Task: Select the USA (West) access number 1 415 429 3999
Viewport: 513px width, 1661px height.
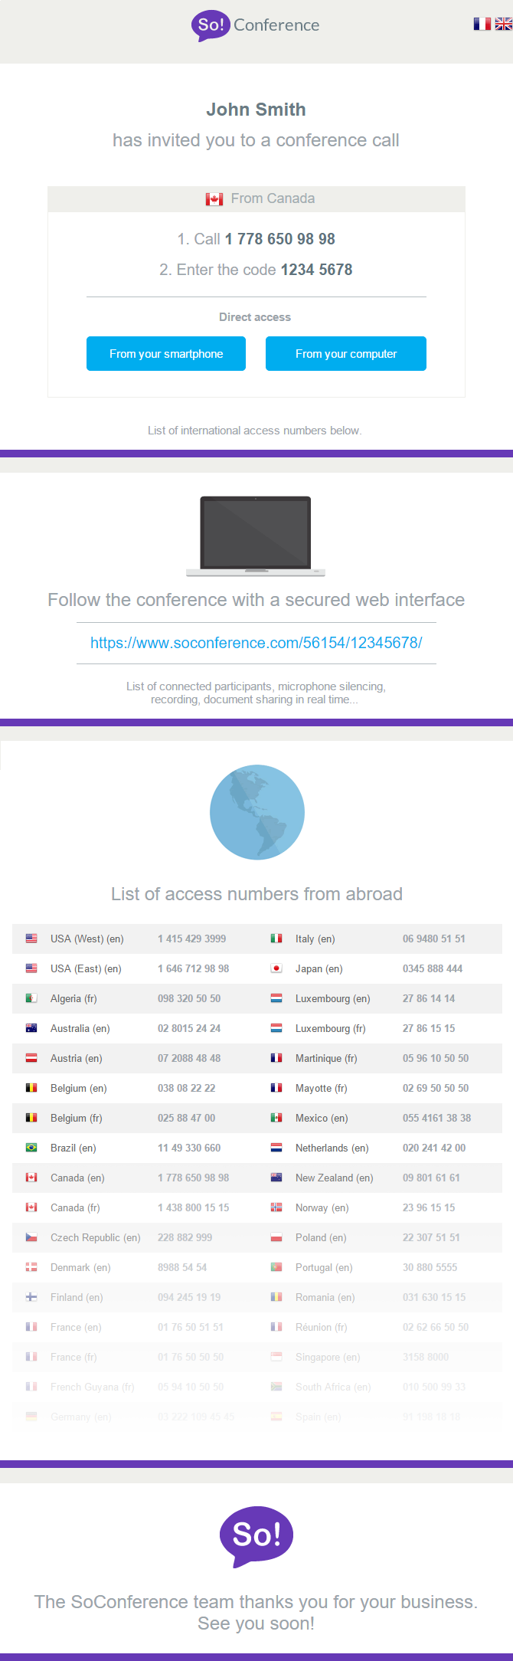Action: tap(192, 939)
